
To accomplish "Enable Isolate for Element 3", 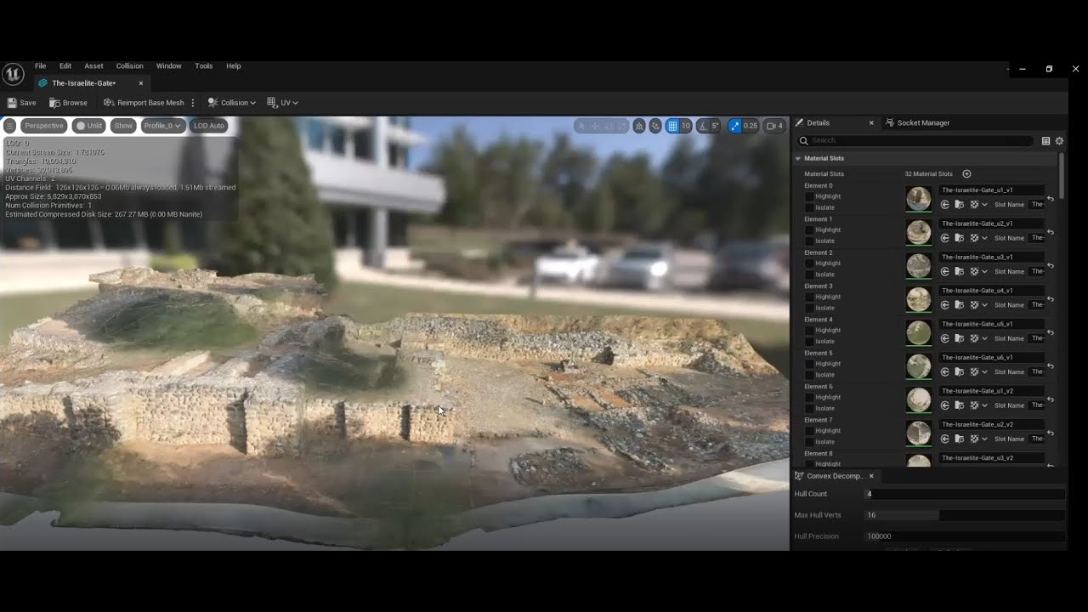I will [809, 308].
